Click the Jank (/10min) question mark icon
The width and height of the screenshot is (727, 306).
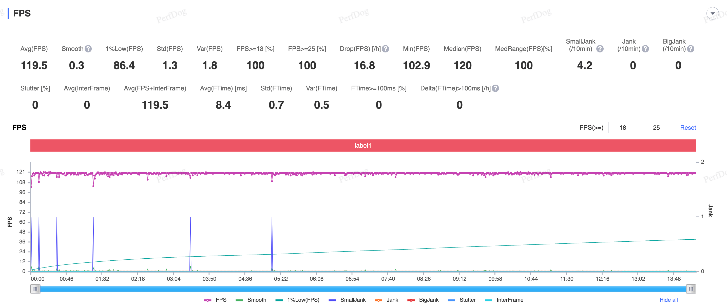(x=645, y=49)
